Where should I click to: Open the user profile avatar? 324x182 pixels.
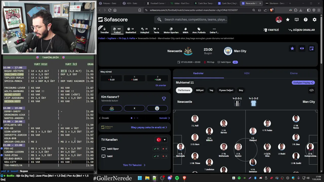[279, 19]
